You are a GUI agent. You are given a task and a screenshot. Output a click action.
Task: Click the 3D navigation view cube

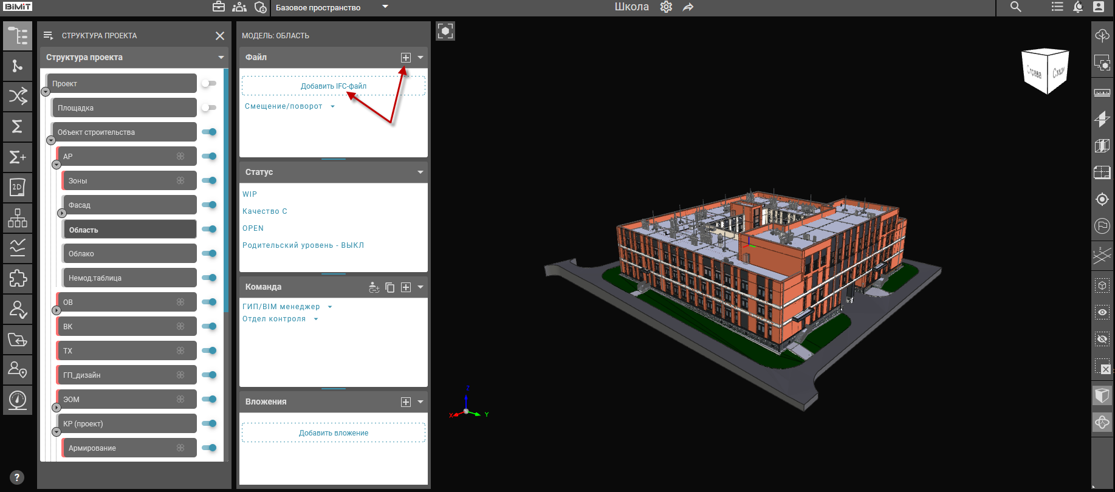tap(1045, 72)
